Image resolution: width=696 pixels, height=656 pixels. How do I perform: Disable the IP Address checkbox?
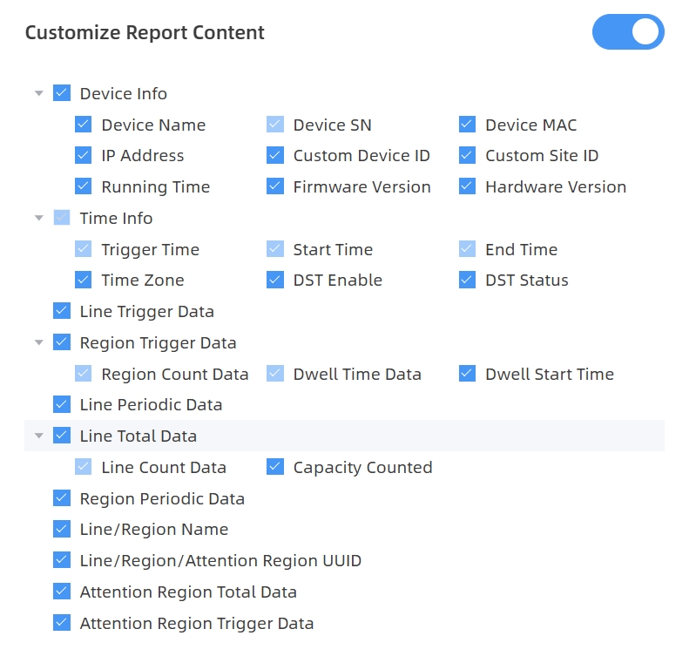(x=84, y=156)
